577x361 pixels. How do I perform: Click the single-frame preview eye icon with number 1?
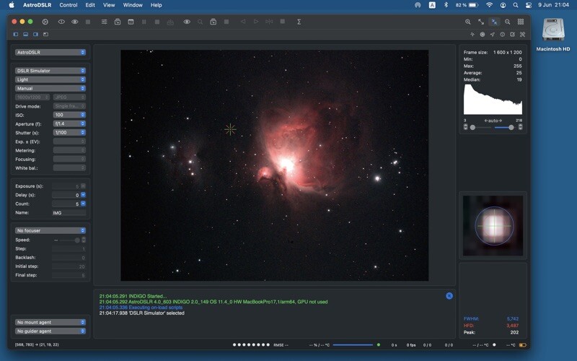[61, 22]
